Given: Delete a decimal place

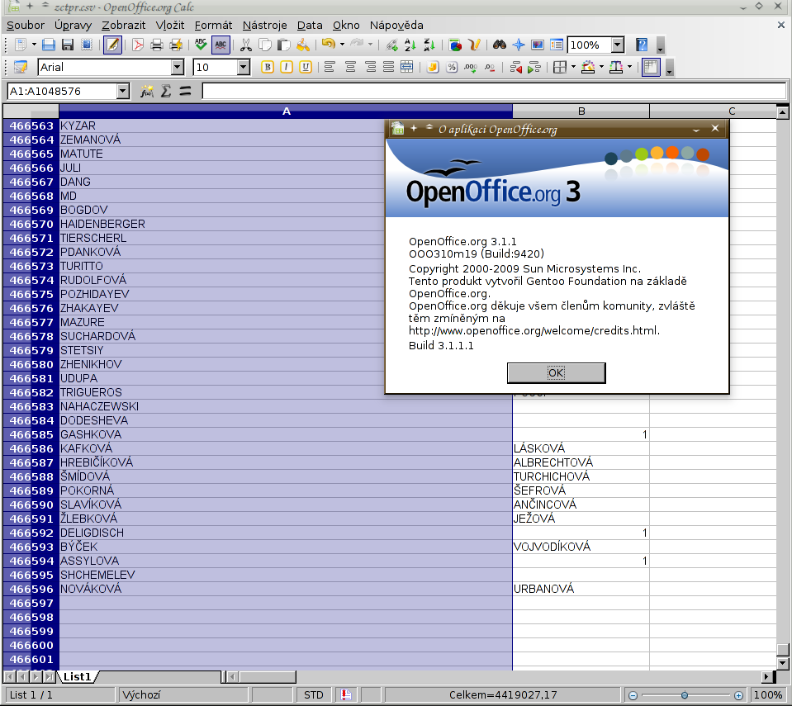Looking at the screenshot, I should coord(490,67).
